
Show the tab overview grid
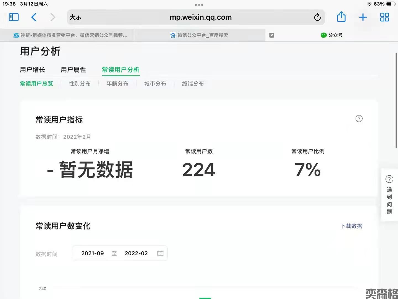pyautogui.click(x=384, y=17)
